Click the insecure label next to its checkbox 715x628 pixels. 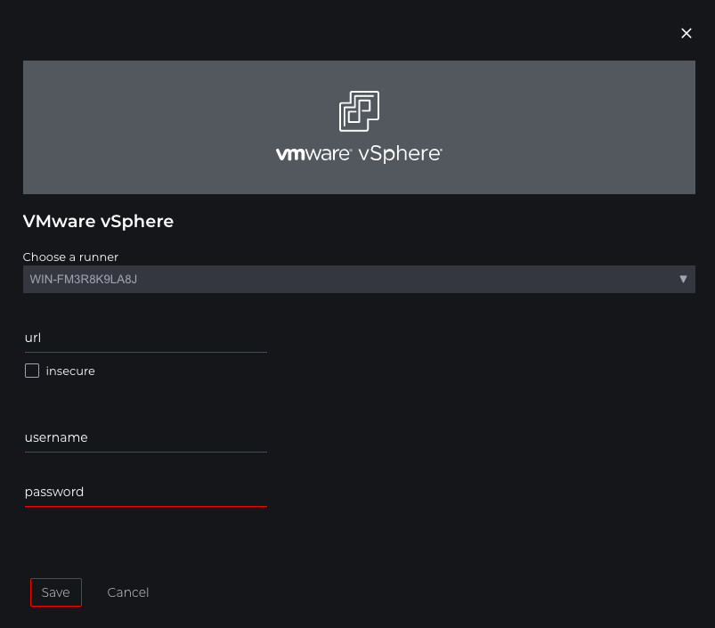[69, 371]
